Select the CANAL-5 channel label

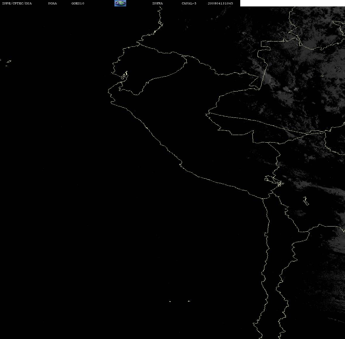pos(189,3)
